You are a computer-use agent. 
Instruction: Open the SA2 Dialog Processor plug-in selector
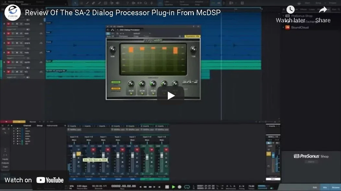tap(130, 30)
